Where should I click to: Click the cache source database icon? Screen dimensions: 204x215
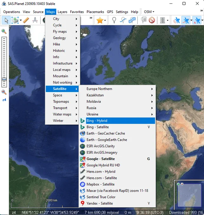click(163, 20)
